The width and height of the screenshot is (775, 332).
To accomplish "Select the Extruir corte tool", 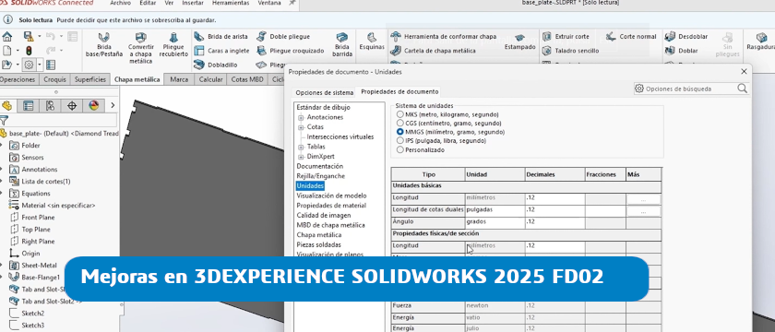I will pos(566,37).
